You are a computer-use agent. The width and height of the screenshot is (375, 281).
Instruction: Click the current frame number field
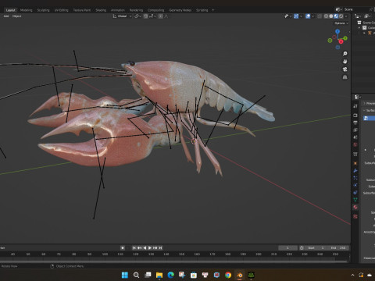coord(287,248)
